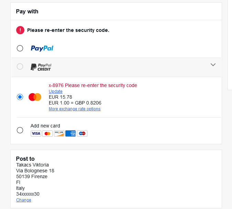Click the red error exclamation icon
232x209 pixels.
[20, 30]
